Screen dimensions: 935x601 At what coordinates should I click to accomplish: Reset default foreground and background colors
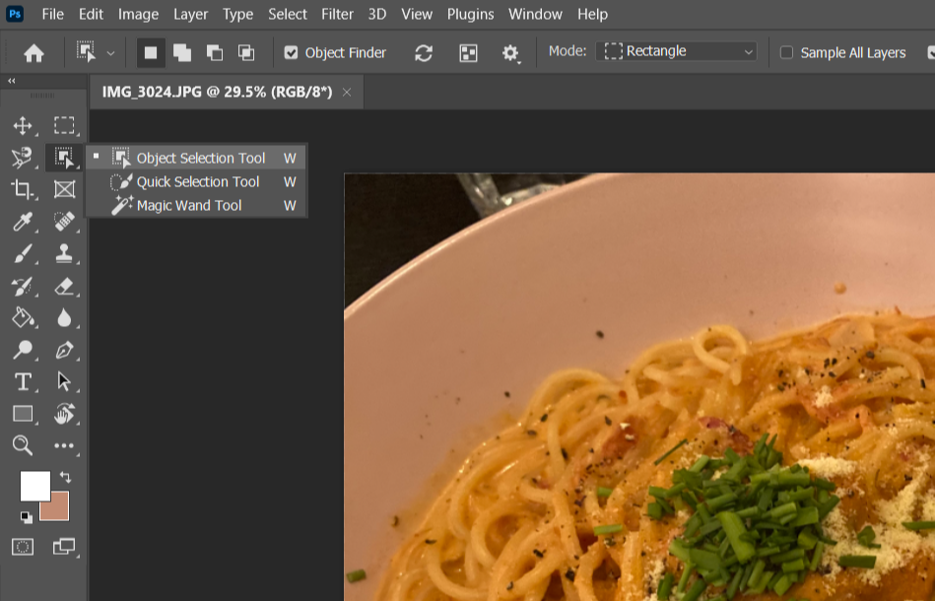pos(26,517)
